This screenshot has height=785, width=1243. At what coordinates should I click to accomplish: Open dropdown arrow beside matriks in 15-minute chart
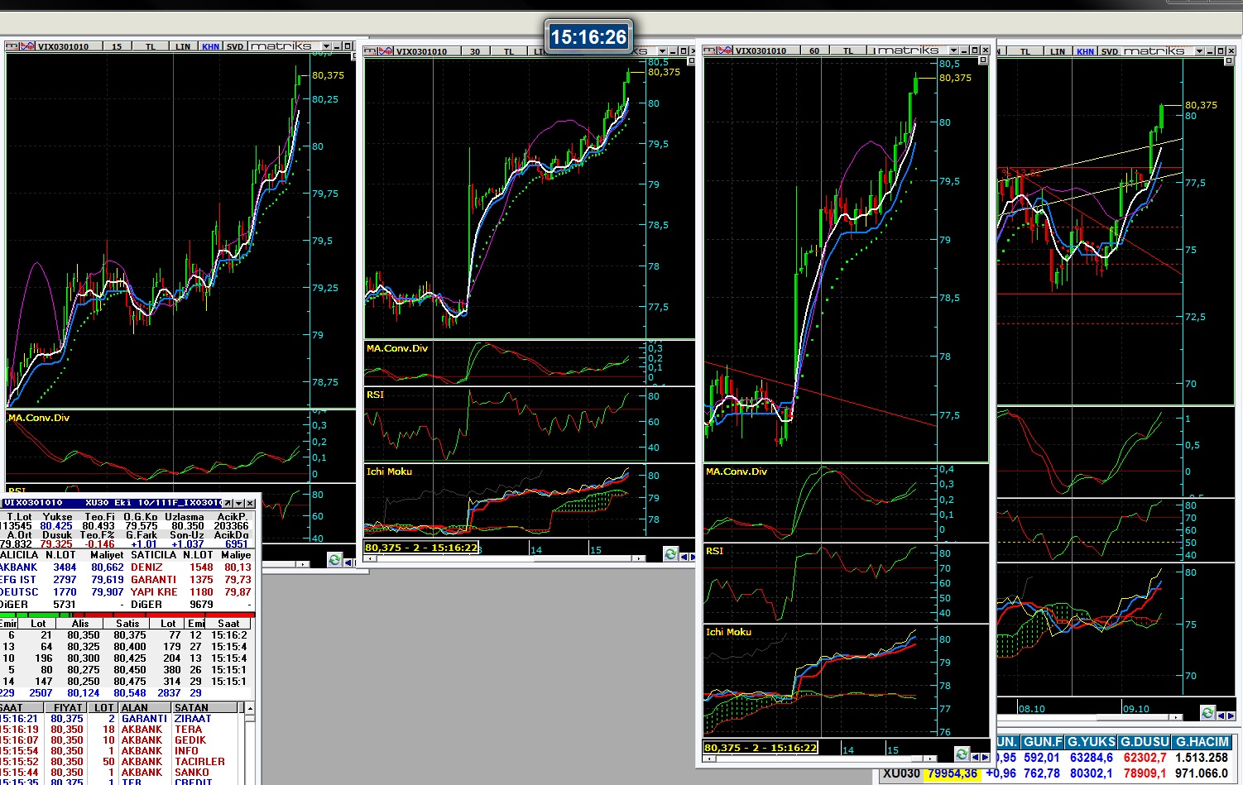326,46
